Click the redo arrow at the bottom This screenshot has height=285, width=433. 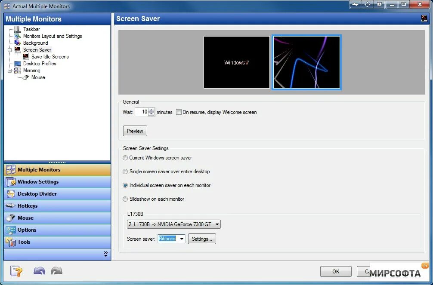pyautogui.click(x=57, y=271)
